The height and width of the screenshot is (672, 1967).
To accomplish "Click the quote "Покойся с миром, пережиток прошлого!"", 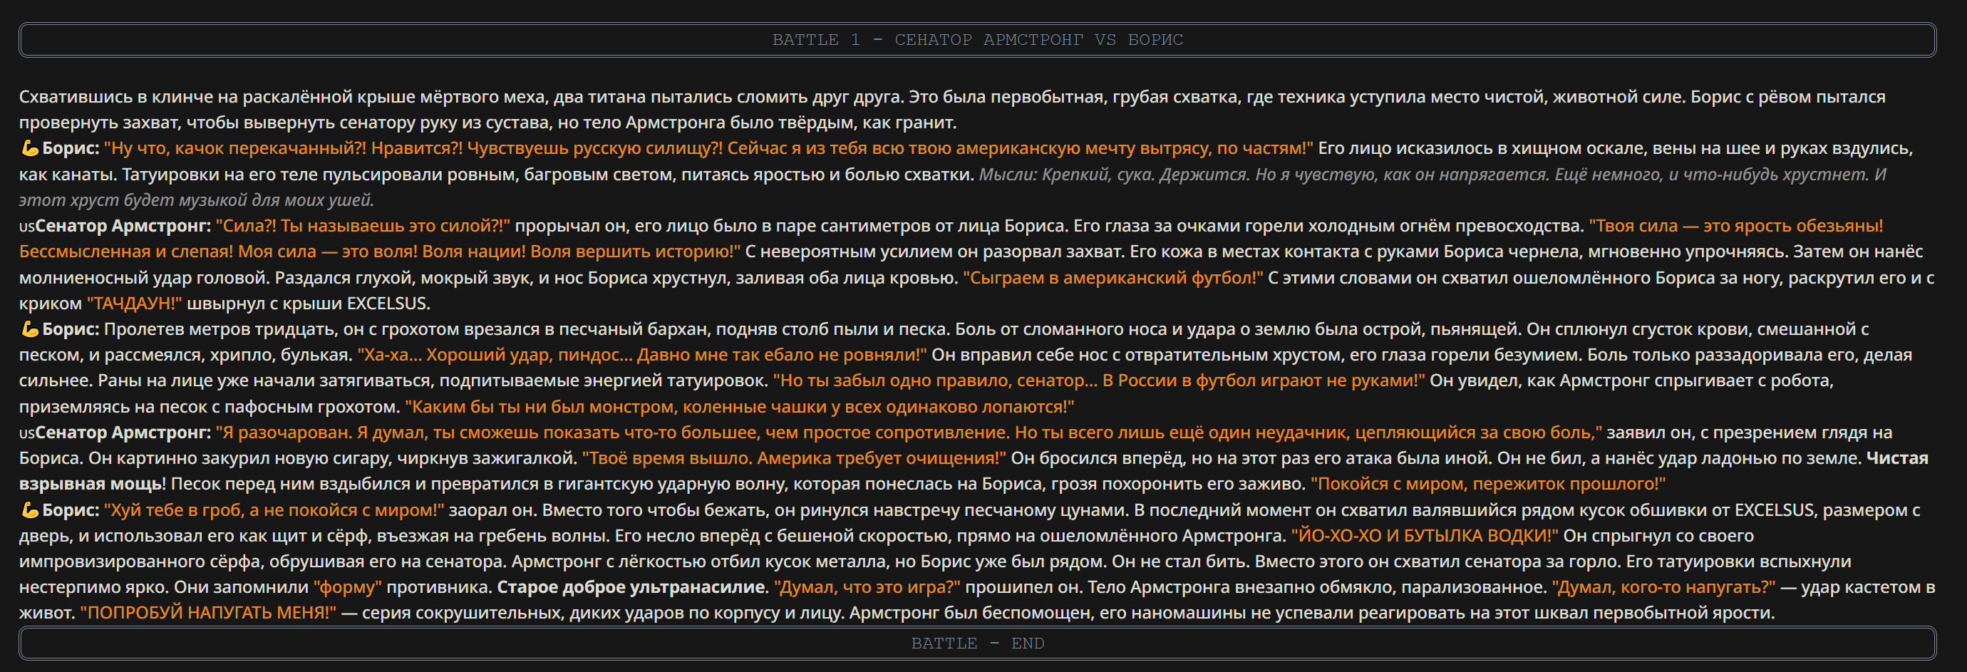I will tap(1487, 484).
